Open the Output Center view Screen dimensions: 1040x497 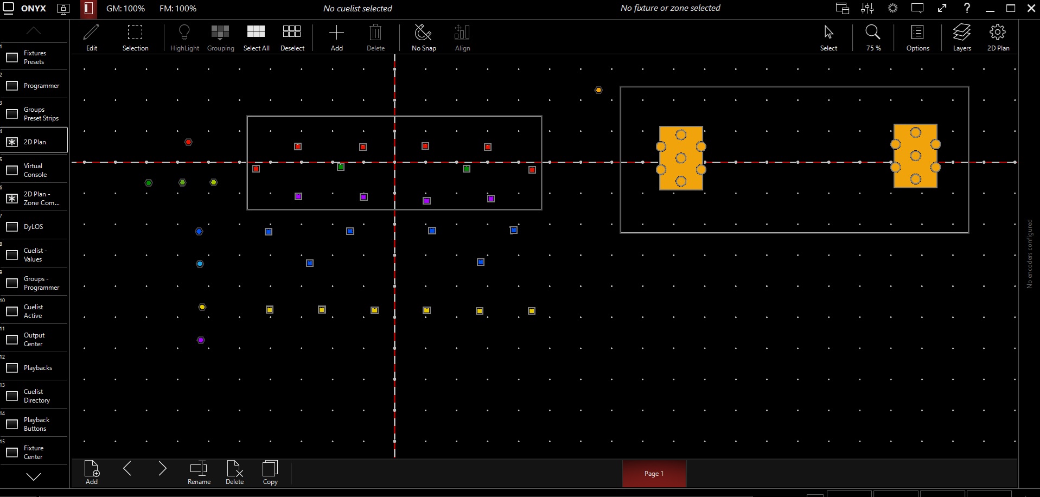34,340
